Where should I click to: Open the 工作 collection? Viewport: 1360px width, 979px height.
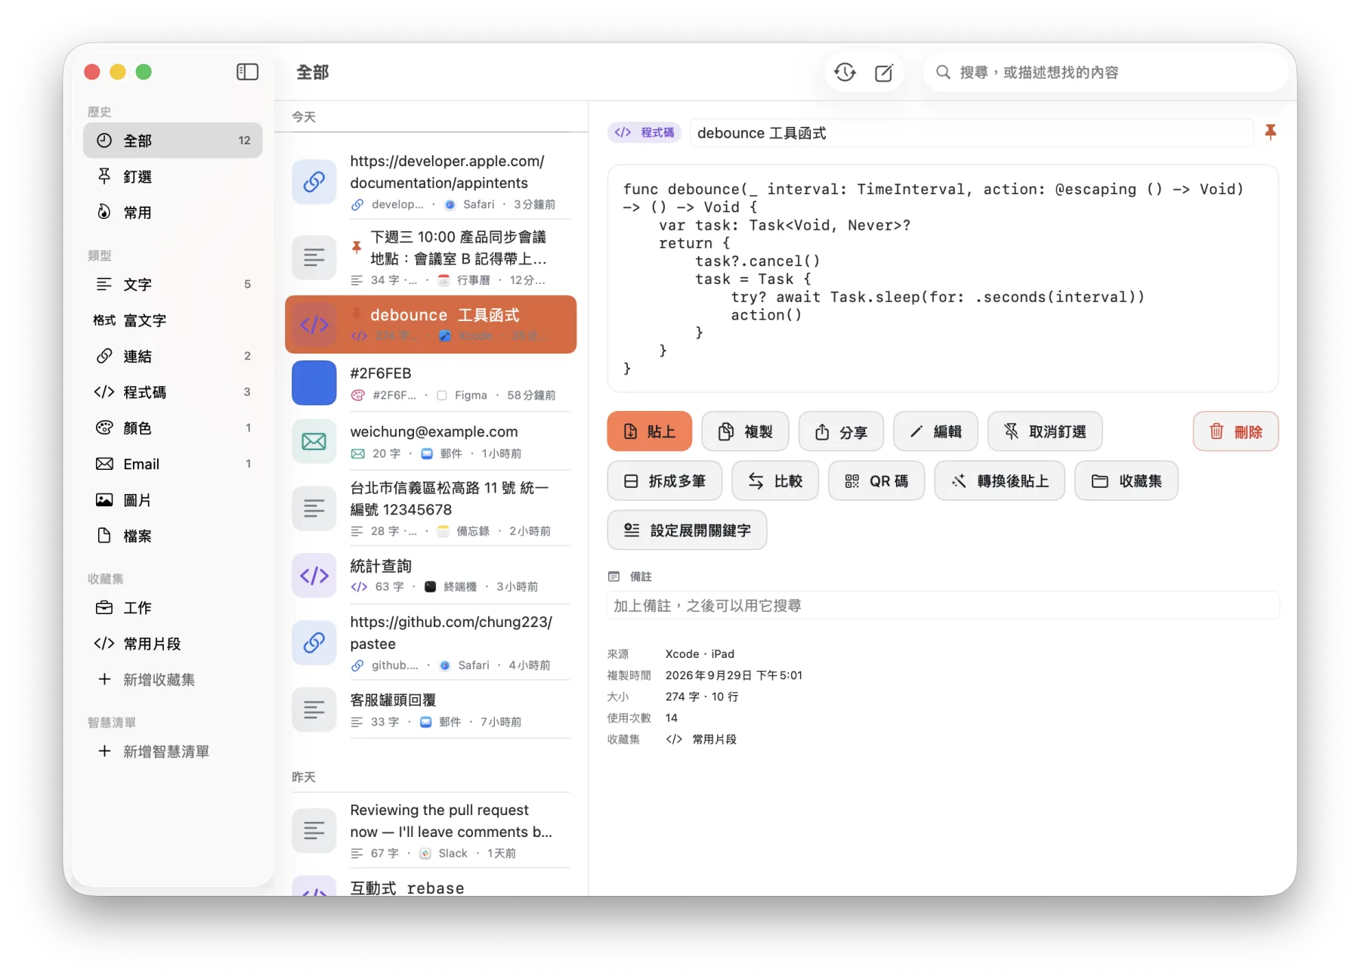pyautogui.click(x=172, y=607)
